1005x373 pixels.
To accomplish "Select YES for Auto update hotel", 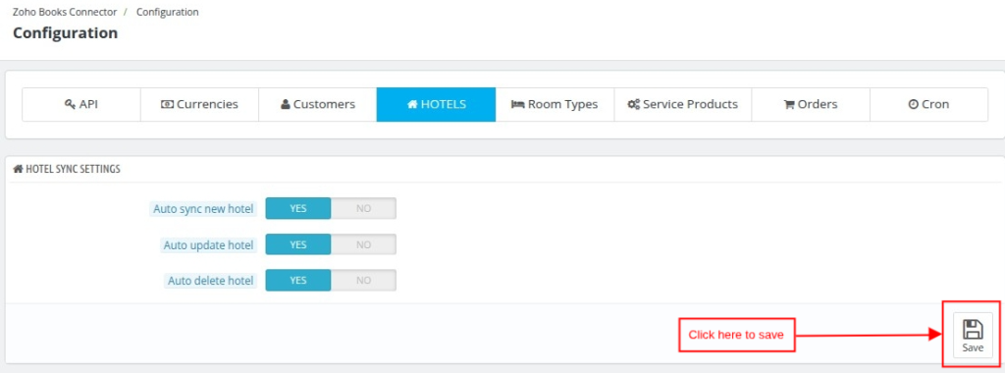I will [x=298, y=244].
